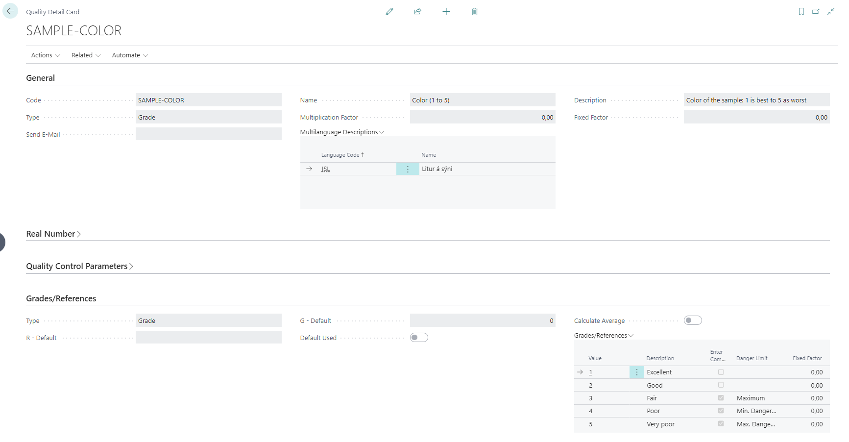Click the ISL language code link

click(x=326, y=169)
